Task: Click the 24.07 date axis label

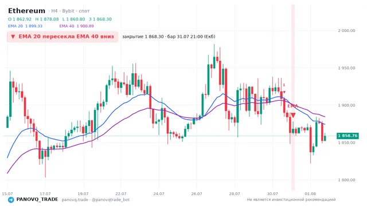Action: tap(159, 194)
